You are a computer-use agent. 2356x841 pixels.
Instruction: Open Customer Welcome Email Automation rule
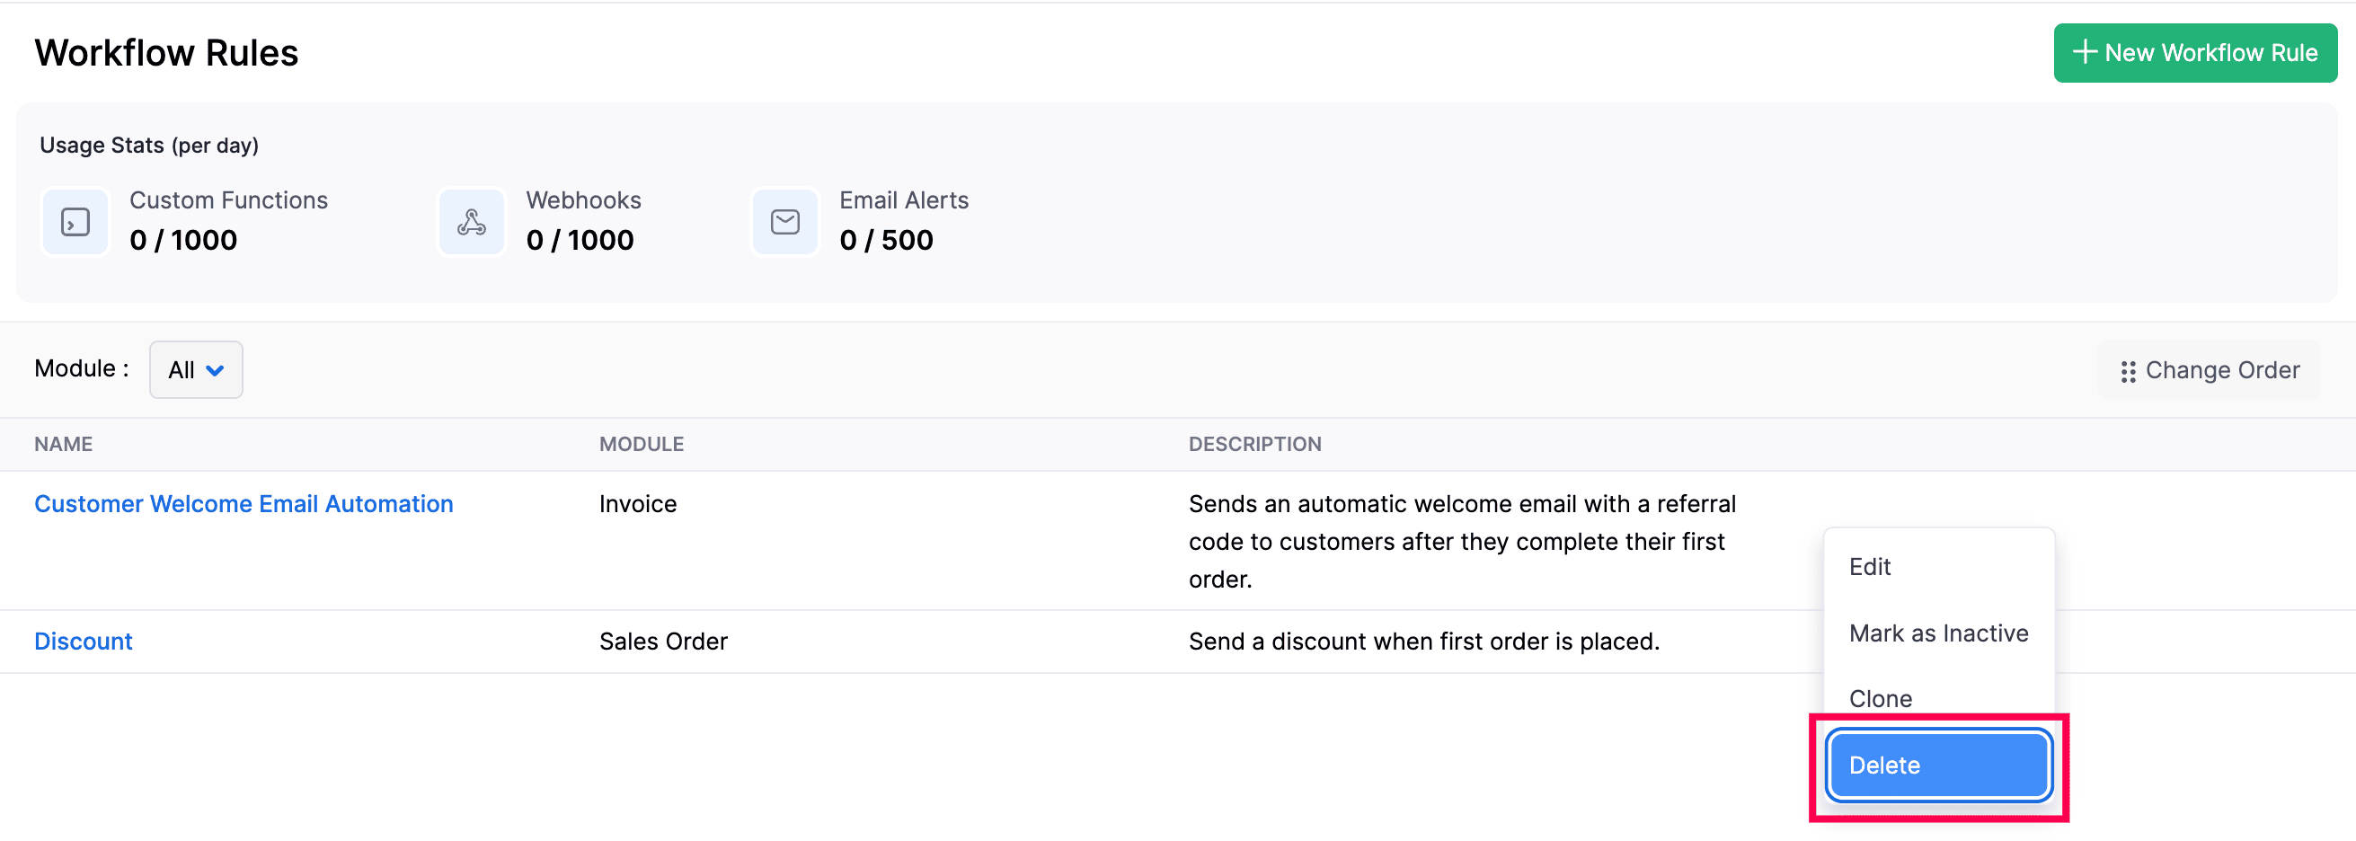[244, 504]
